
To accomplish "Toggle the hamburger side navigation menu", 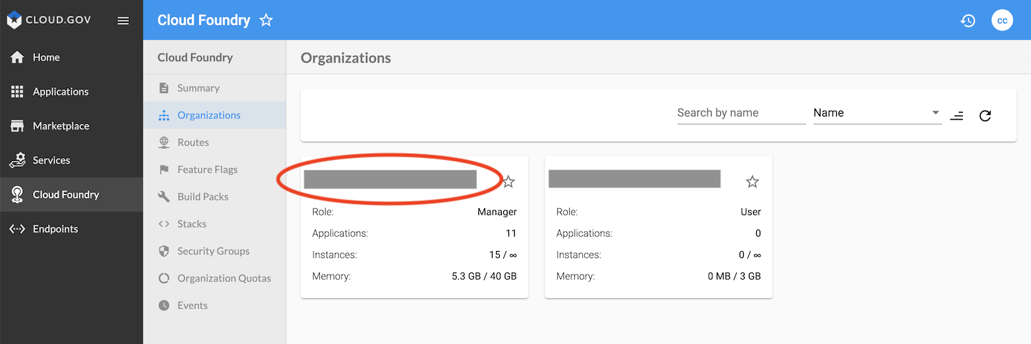I will click(123, 21).
